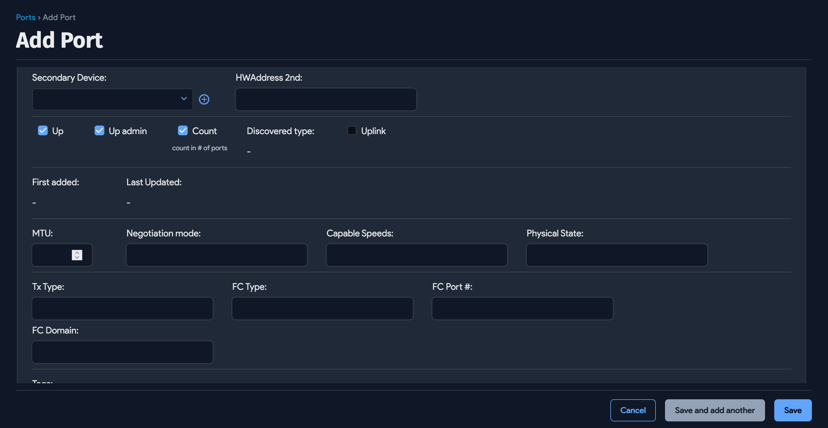The image size is (828, 428).
Task: Click the FC Domain input field
Action: tap(122, 352)
